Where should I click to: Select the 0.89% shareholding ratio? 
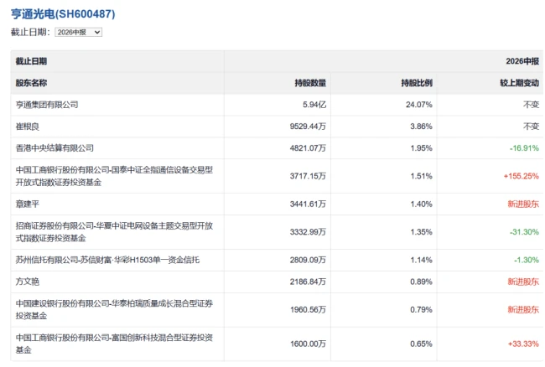pos(421,282)
